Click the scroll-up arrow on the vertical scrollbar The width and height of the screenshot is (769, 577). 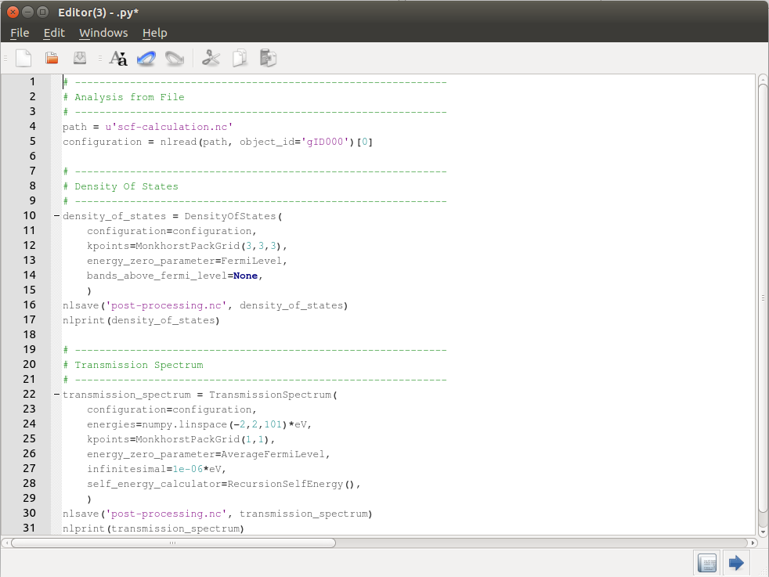(x=763, y=78)
